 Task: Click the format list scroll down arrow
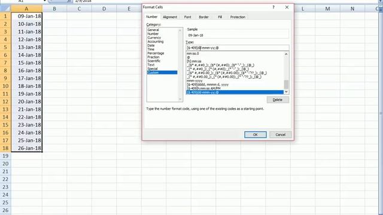[286, 92]
